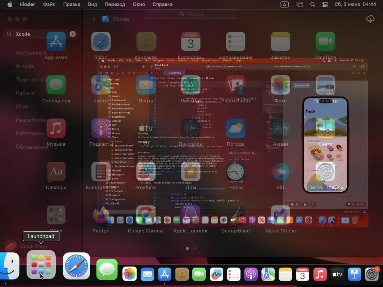Open the Вид menu
Image resolution: width=383 pixels, height=287 pixels.
click(x=92, y=4)
